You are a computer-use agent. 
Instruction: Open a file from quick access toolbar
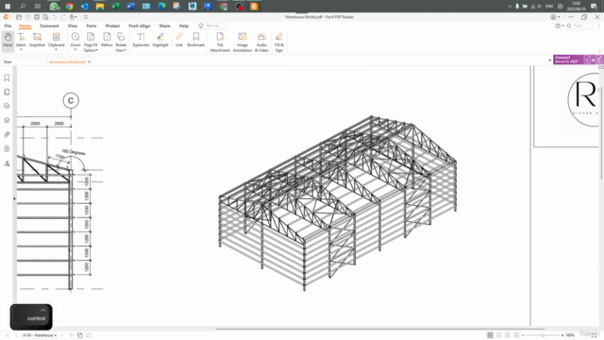point(19,17)
